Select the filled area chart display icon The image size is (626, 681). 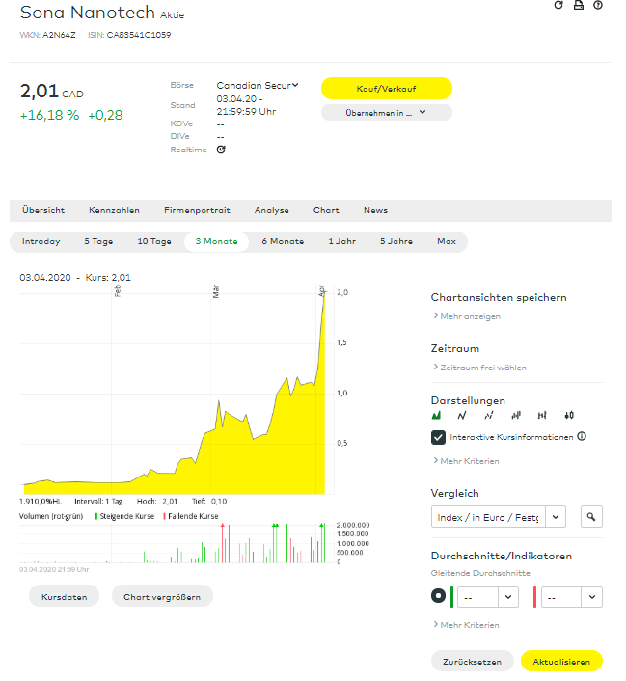tap(436, 415)
